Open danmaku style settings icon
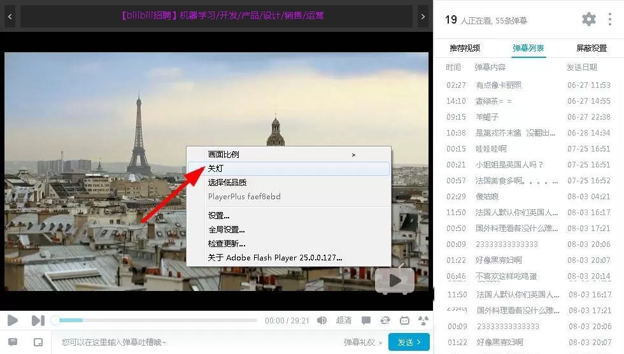The height and width of the screenshot is (354, 624). [13, 342]
